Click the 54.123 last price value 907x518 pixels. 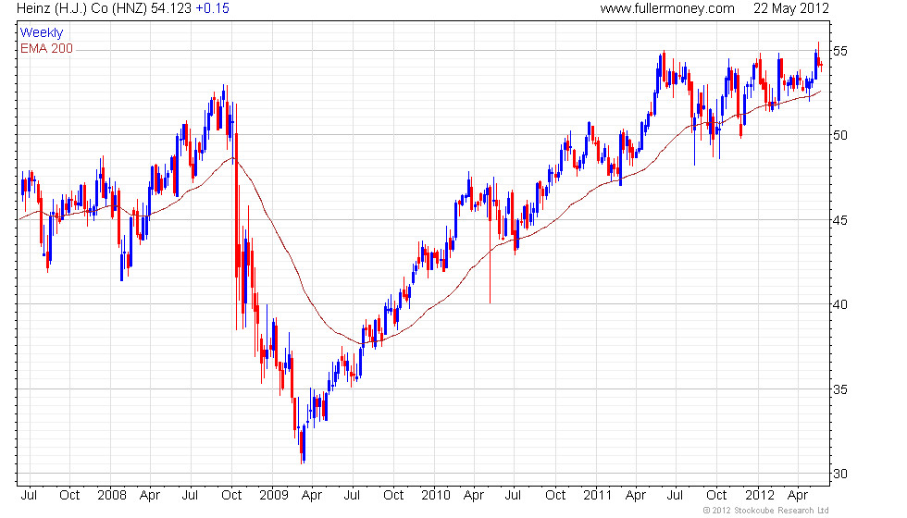point(171,8)
